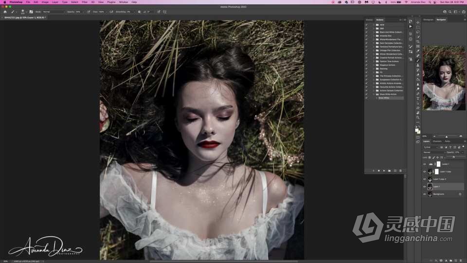Click the trash icon in Actions panel
Image resolution: width=467 pixels, height=263 pixels.
(x=400, y=170)
